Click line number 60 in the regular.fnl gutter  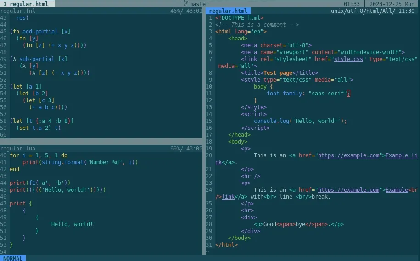coord(3,135)
